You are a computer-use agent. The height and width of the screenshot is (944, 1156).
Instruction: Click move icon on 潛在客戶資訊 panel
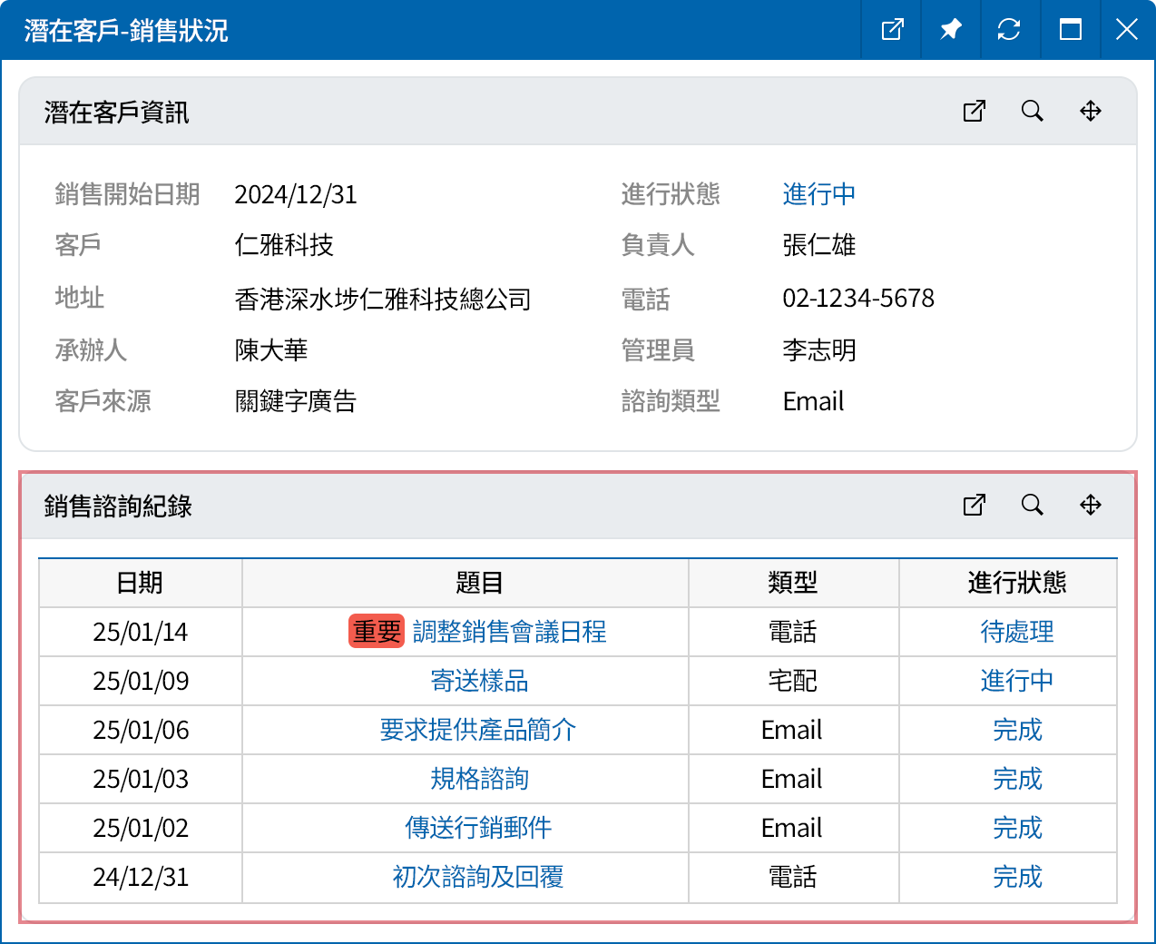click(x=1090, y=111)
